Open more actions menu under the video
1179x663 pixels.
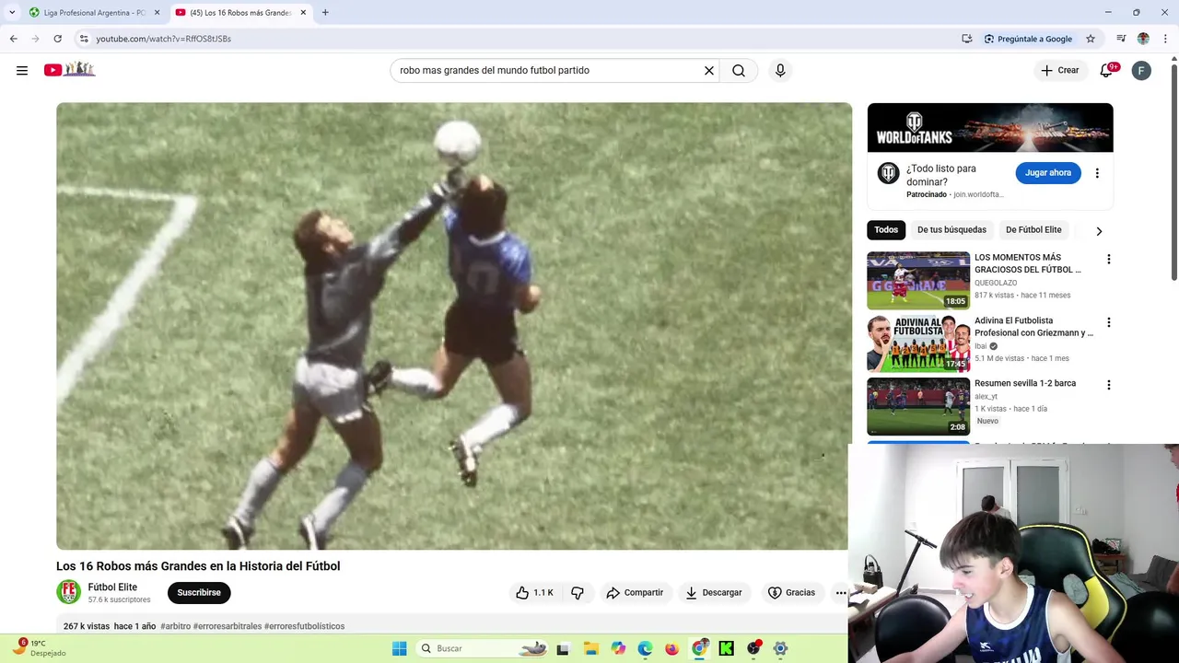(840, 593)
